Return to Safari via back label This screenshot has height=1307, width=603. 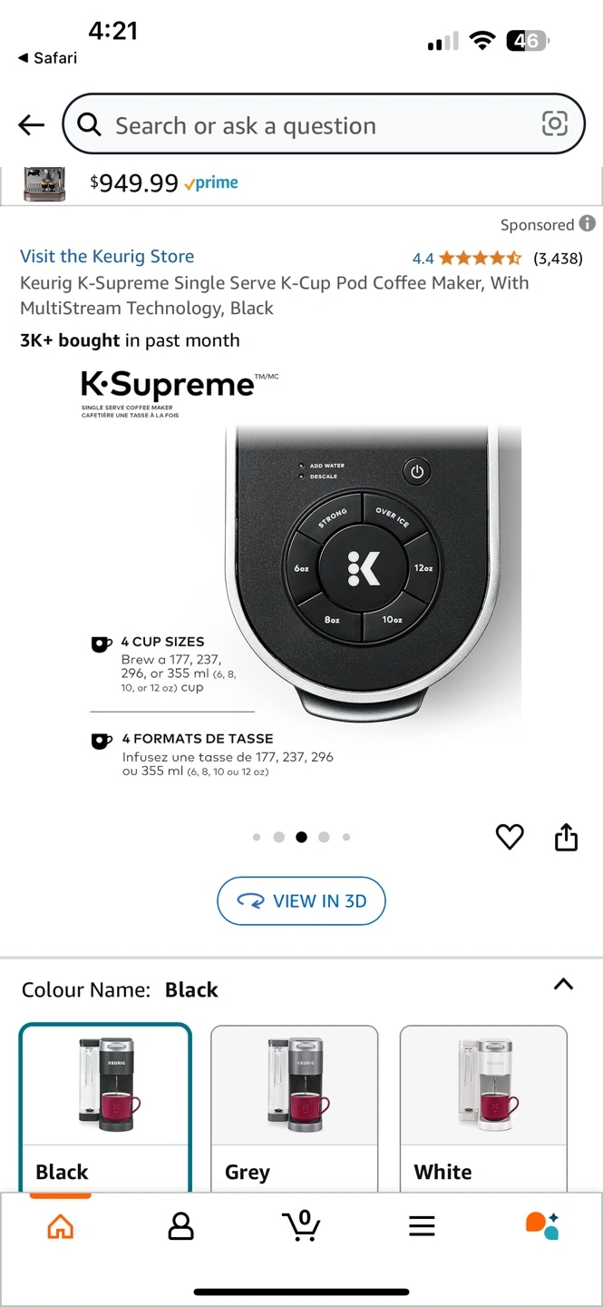click(x=47, y=57)
